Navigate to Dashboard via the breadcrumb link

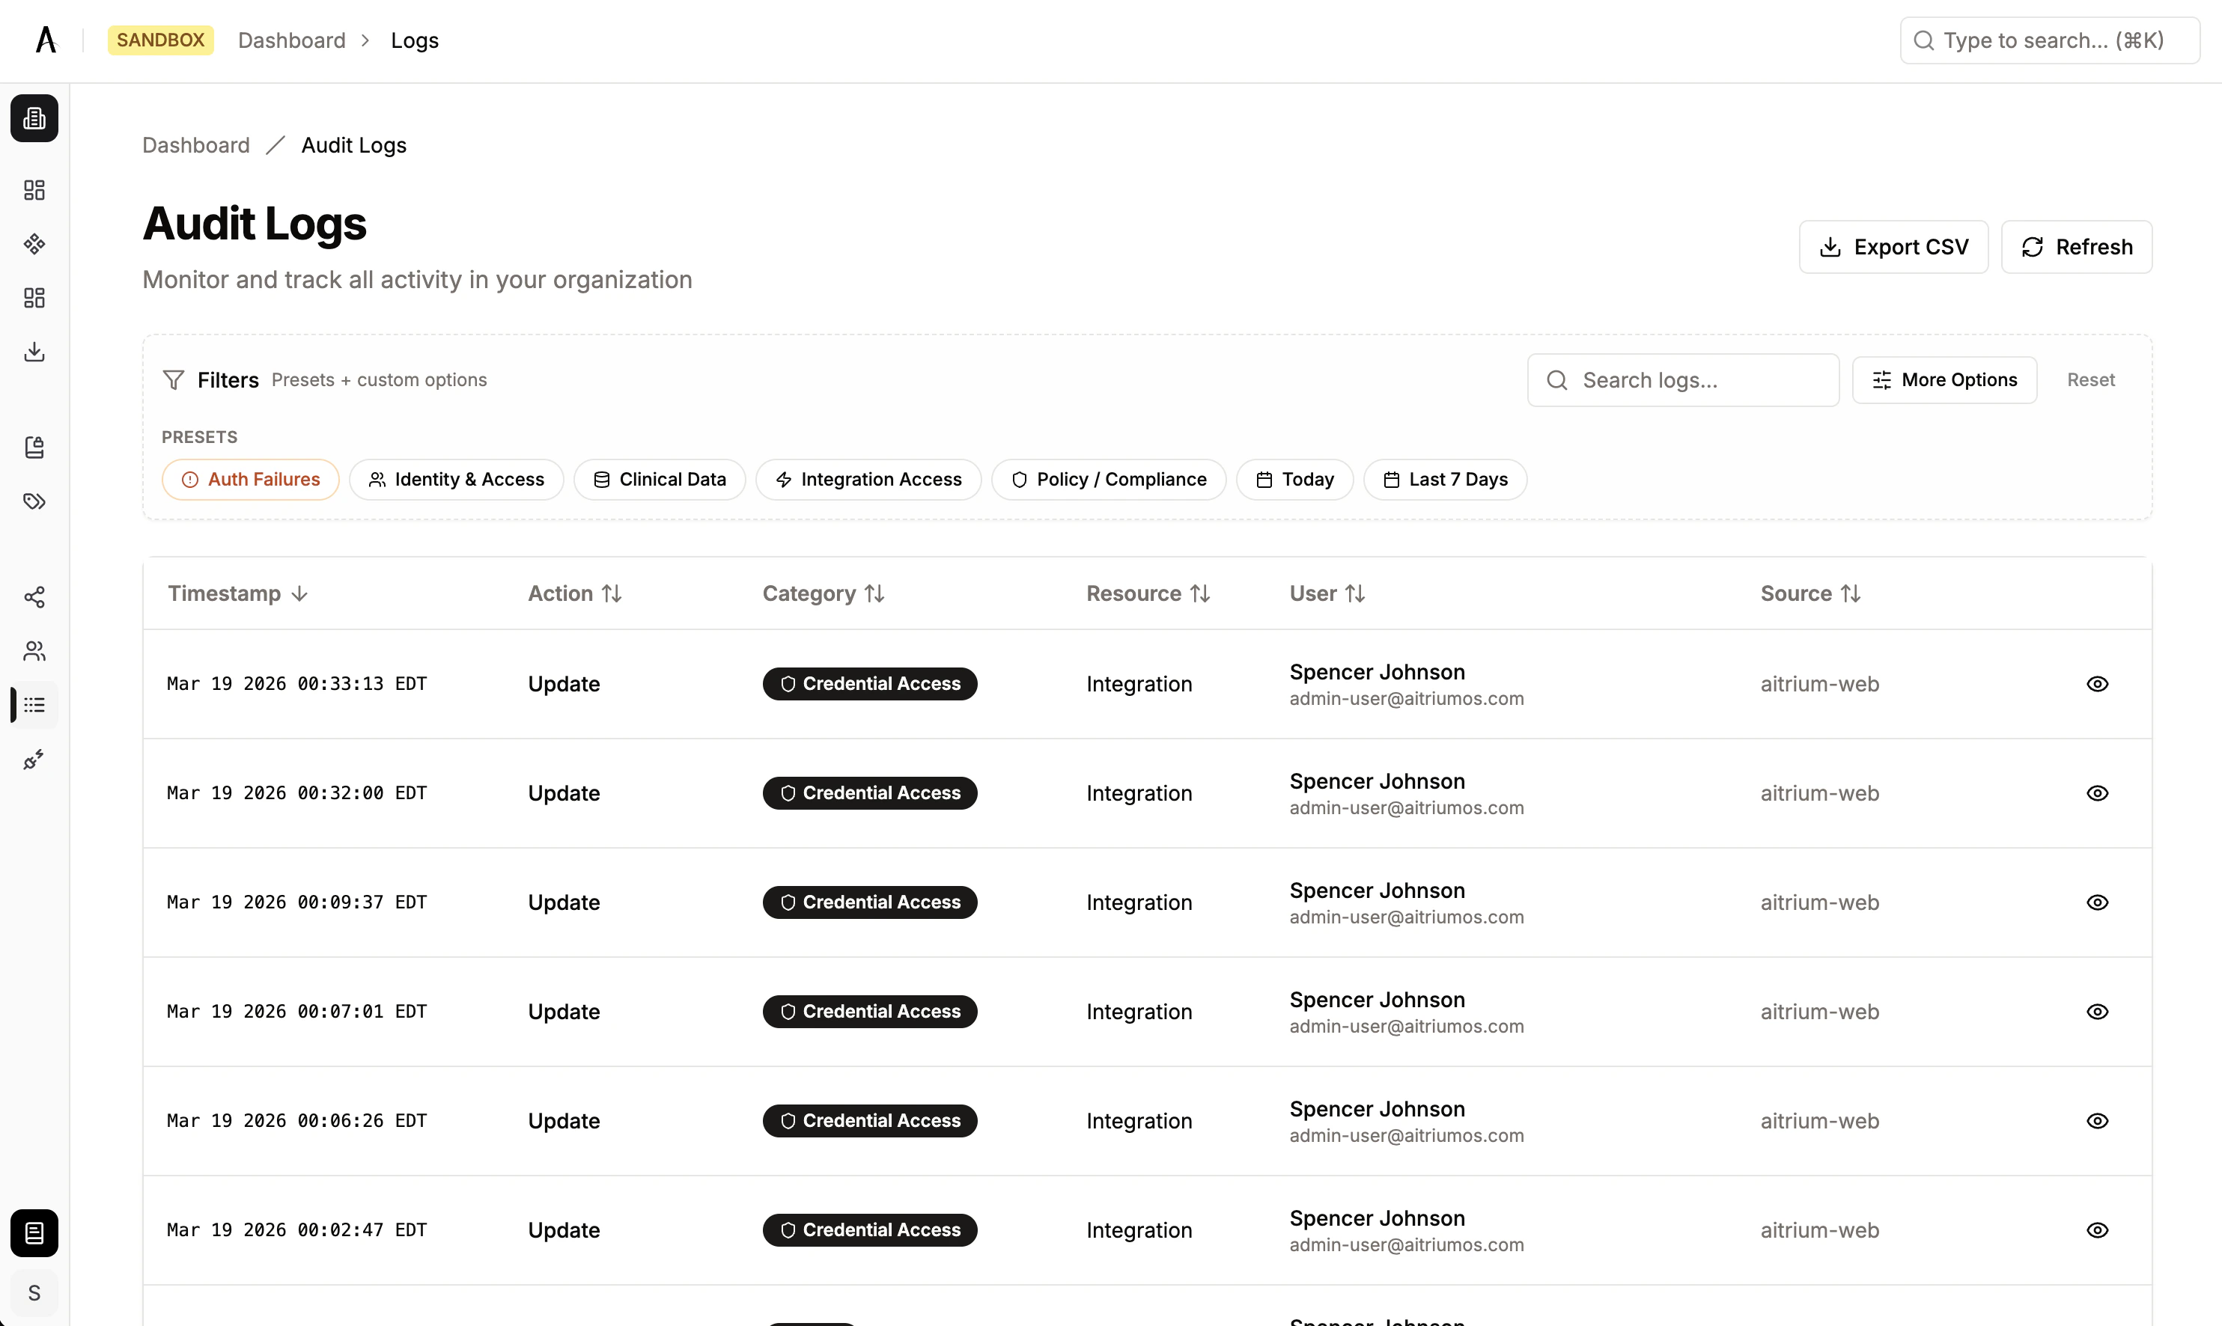[195, 144]
